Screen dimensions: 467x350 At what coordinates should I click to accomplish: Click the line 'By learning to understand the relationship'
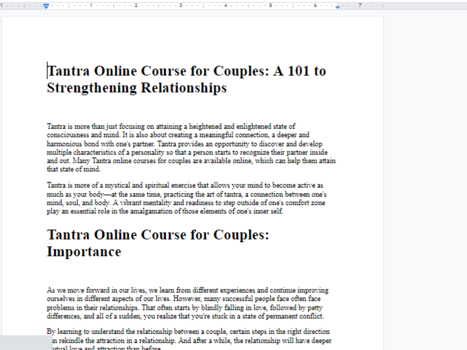[188, 331]
